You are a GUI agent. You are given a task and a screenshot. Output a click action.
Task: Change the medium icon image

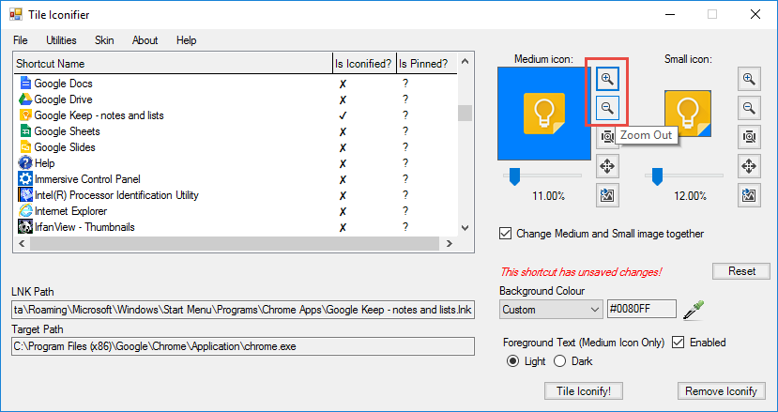[x=607, y=194]
